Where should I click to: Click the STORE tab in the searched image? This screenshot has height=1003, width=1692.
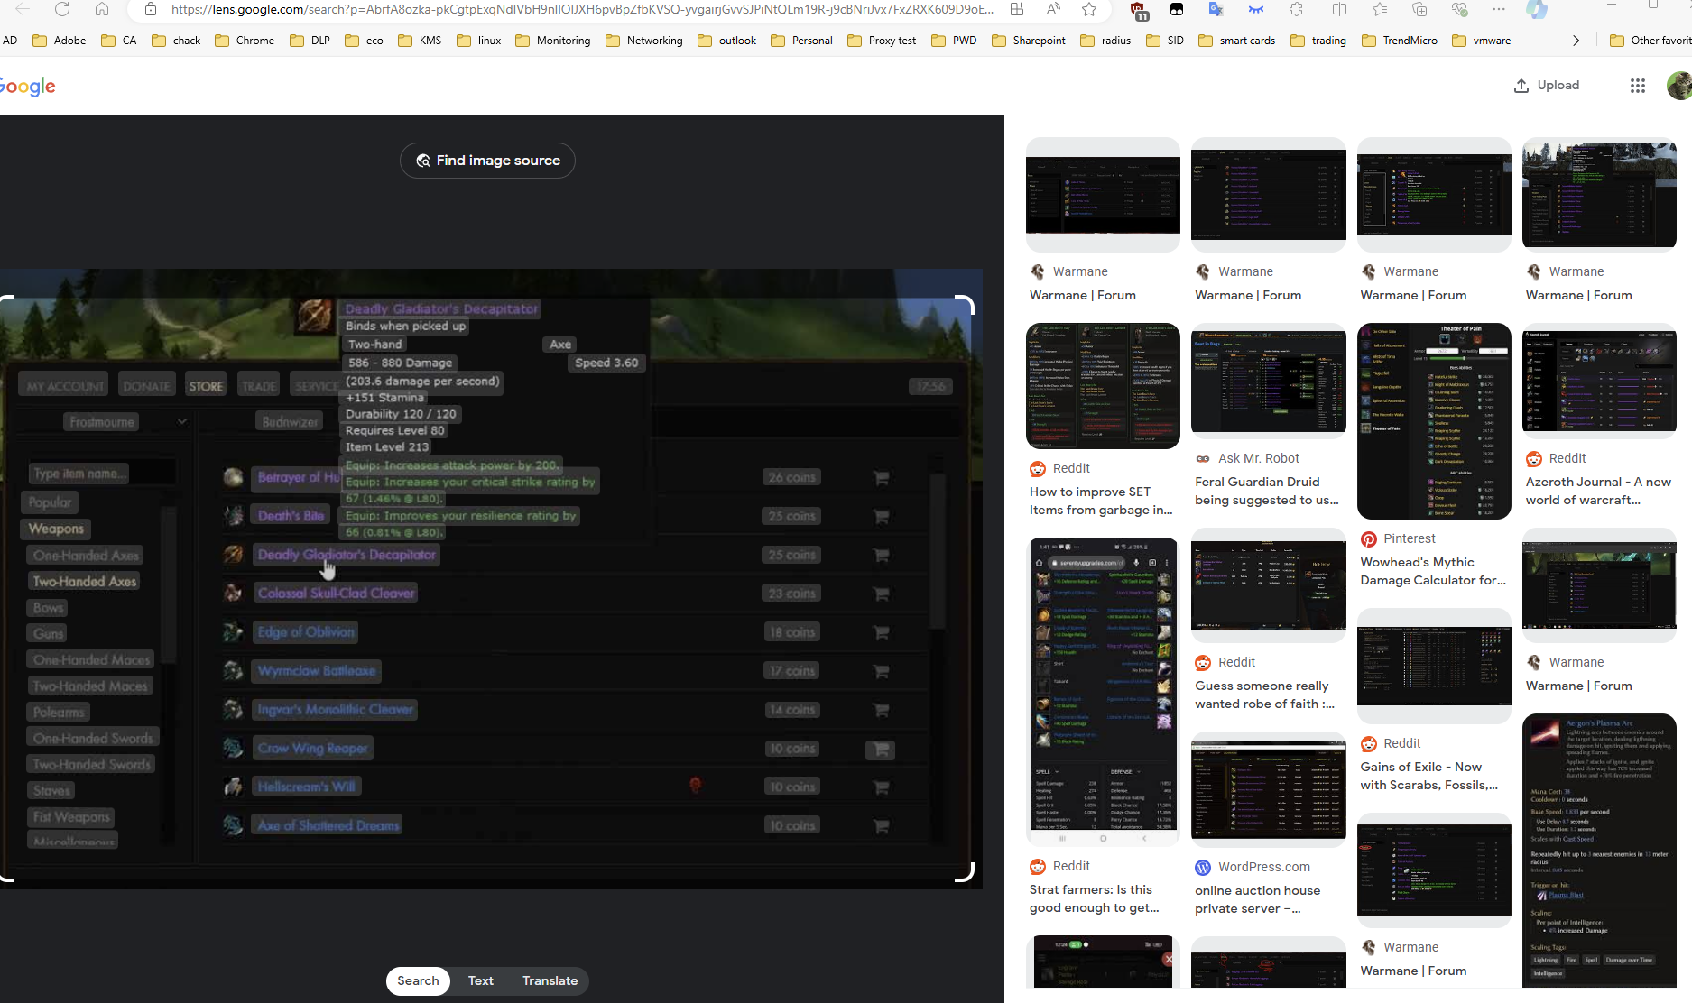(x=206, y=386)
